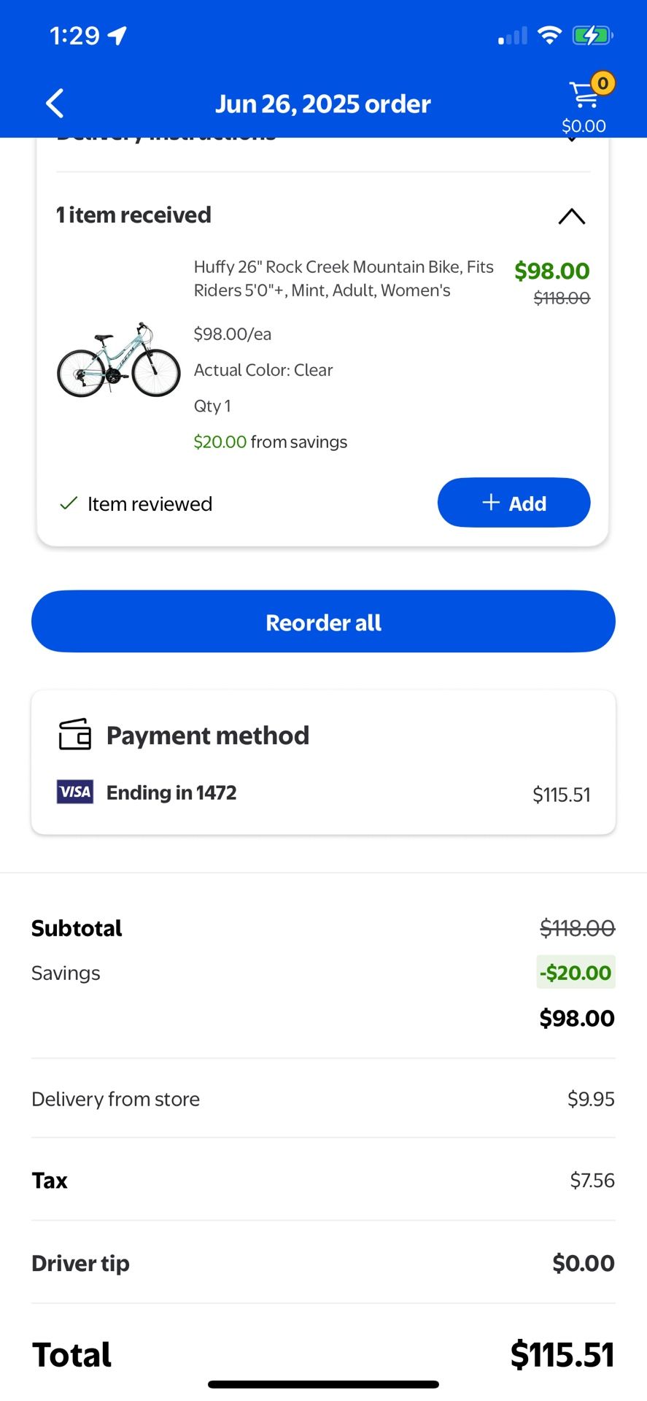This screenshot has width=647, height=1401.
Task: Tap the charging battery indicator
Action: coord(592,34)
